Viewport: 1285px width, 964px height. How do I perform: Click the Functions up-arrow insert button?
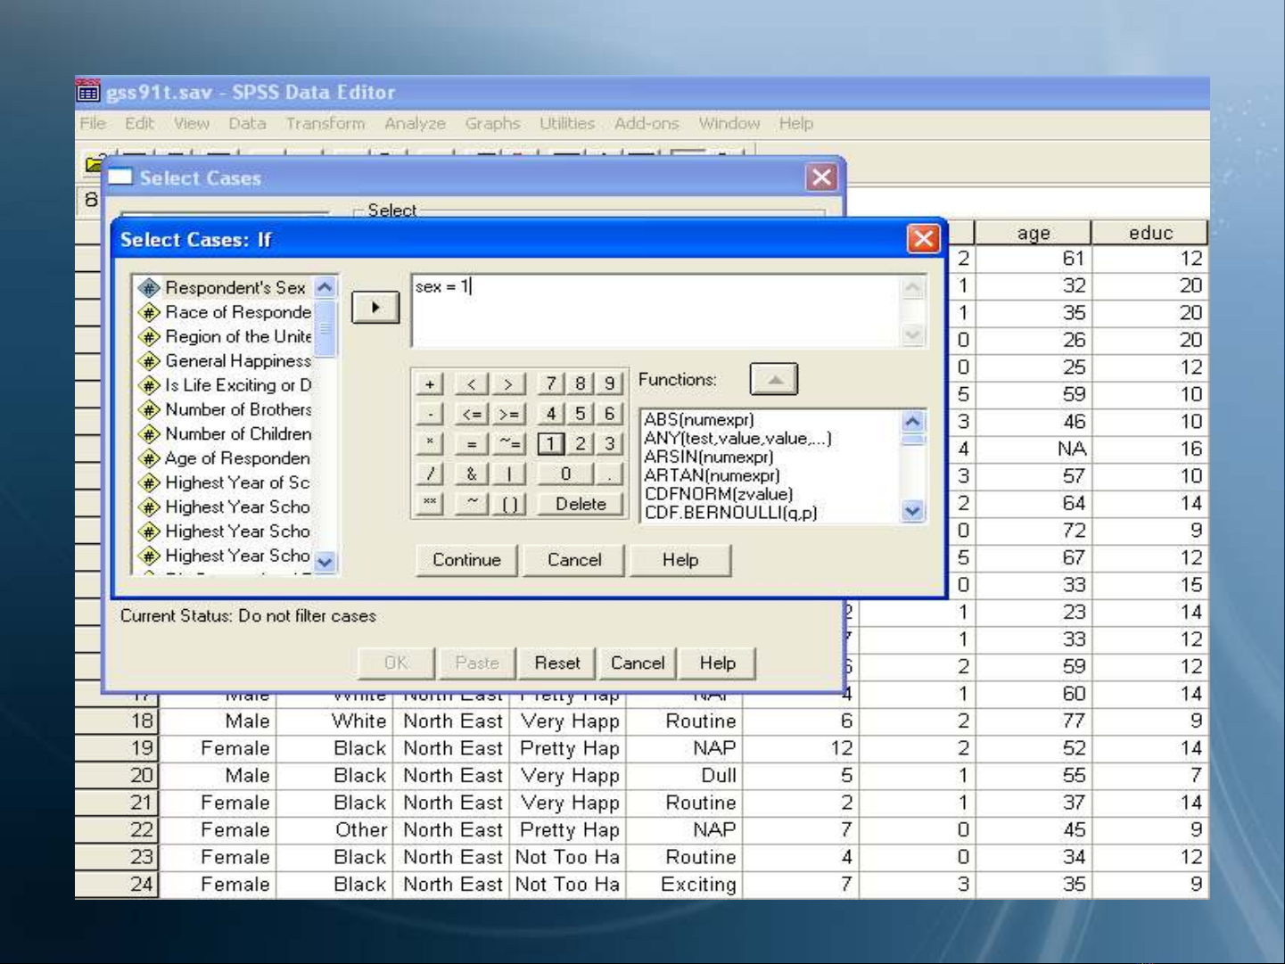(773, 380)
